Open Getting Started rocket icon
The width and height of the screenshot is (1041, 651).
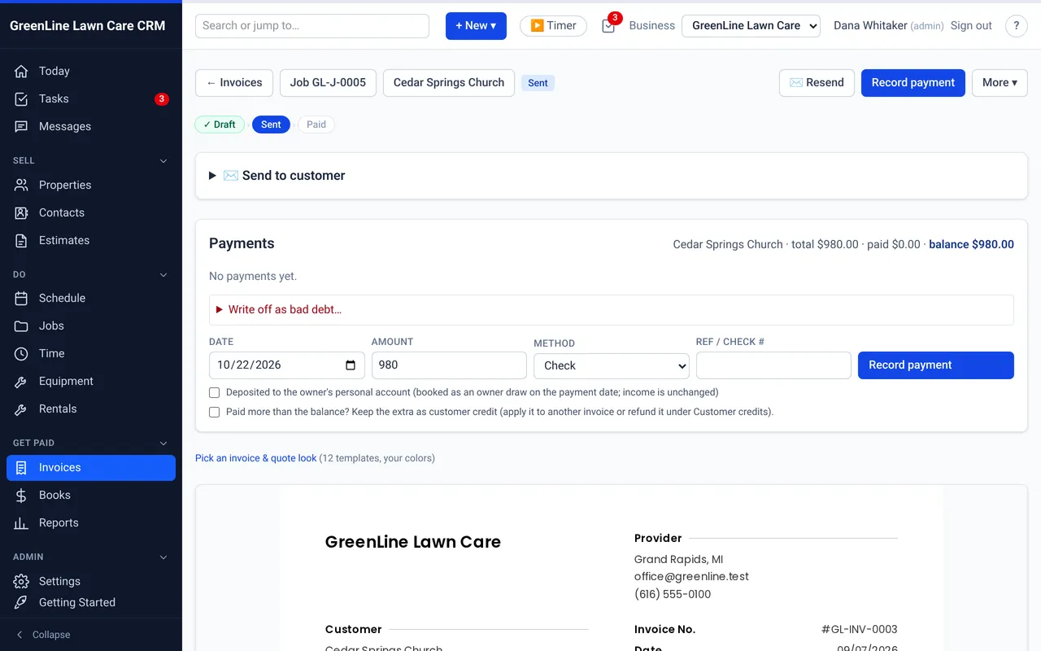point(22,603)
